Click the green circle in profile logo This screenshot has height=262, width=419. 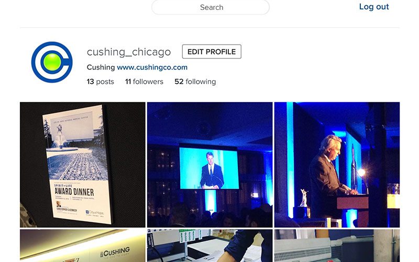[x=52, y=62]
